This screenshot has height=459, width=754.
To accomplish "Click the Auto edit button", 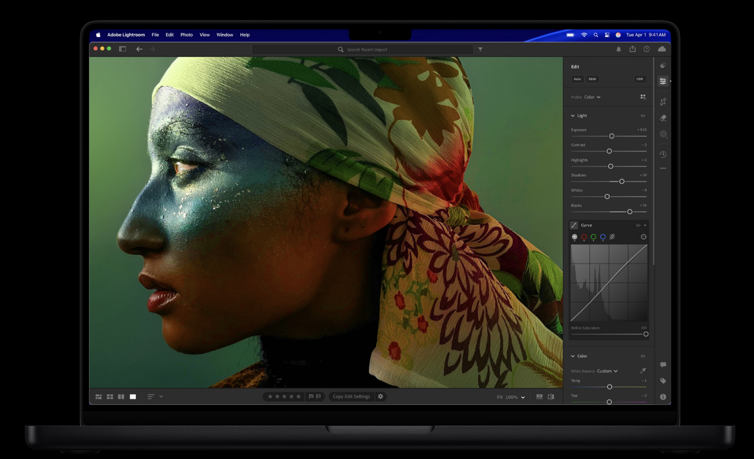I will click(x=577, y=79).
